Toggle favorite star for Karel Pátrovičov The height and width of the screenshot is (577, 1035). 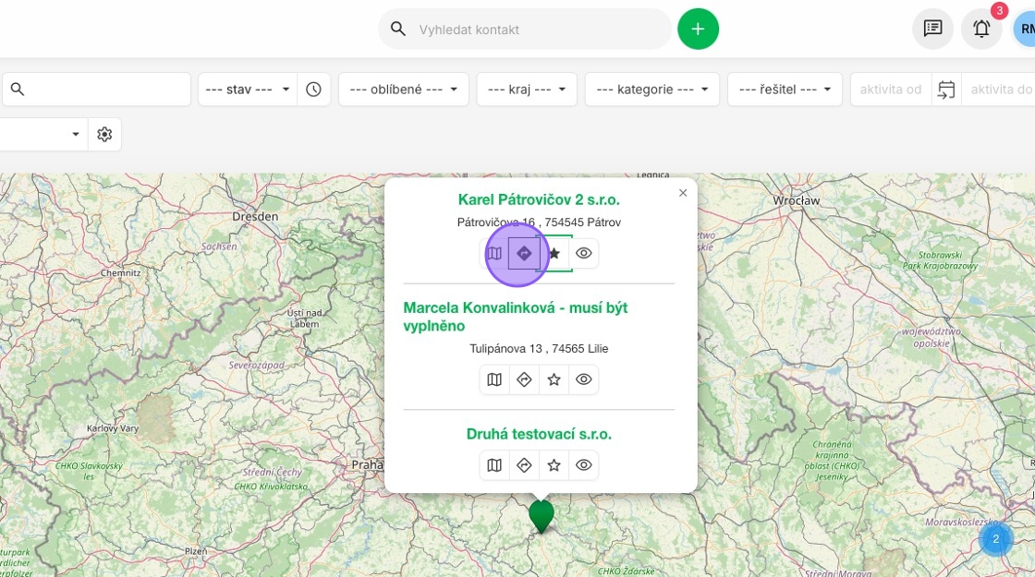[554, 253]
